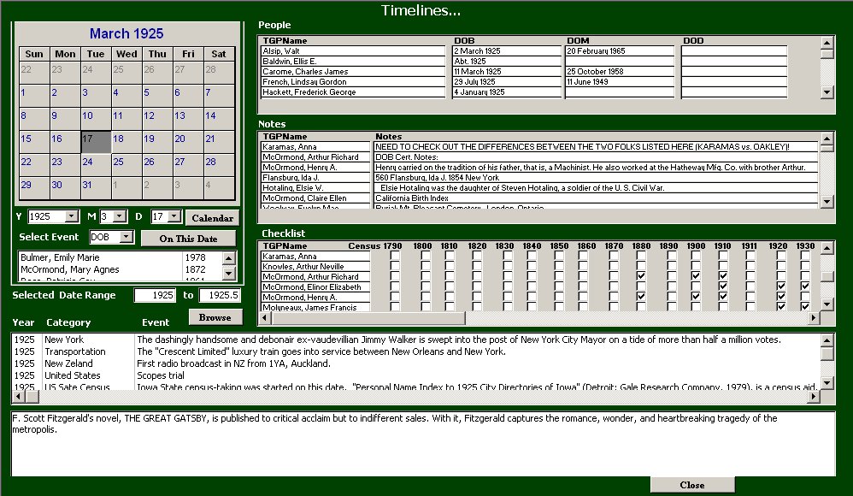Select the 1925 New Zeland radio broadcast event
This screenshot has height=496, width=853.
point(415,363)
